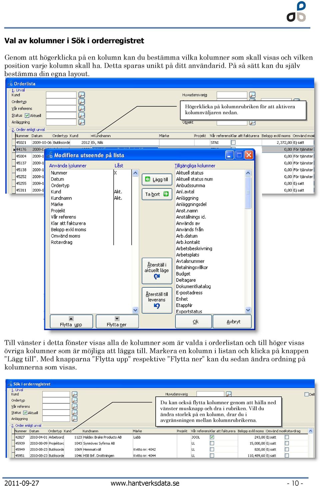The height and width of the screenshot is (486, 320).
Task: Open the Huvudansvarig lookup in Sök i orderregistret
Action: tap(229, 394)
